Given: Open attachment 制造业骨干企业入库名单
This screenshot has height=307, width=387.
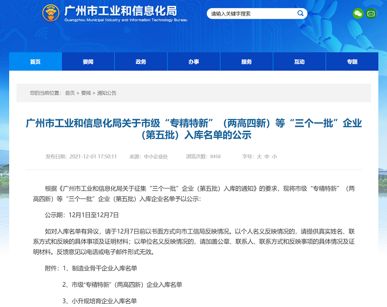Looking at the screenshot, I should [x=104, y=268].
